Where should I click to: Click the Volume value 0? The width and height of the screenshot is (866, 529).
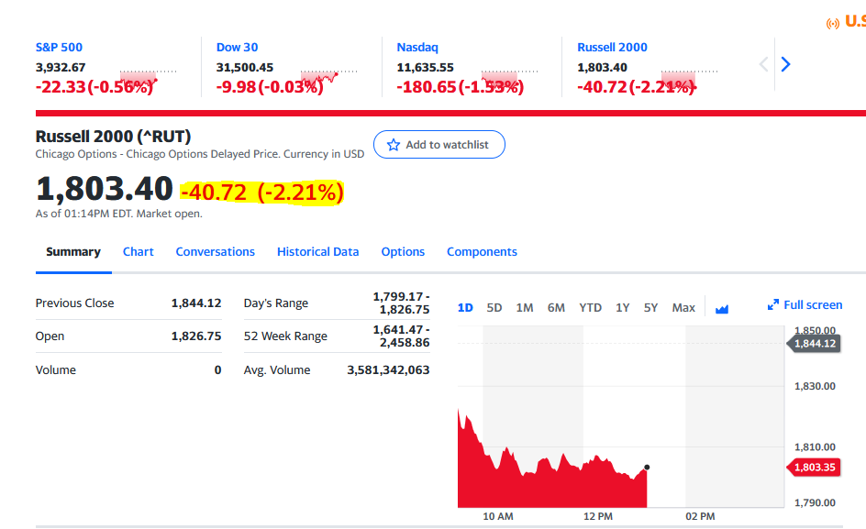tap(217, 370)
